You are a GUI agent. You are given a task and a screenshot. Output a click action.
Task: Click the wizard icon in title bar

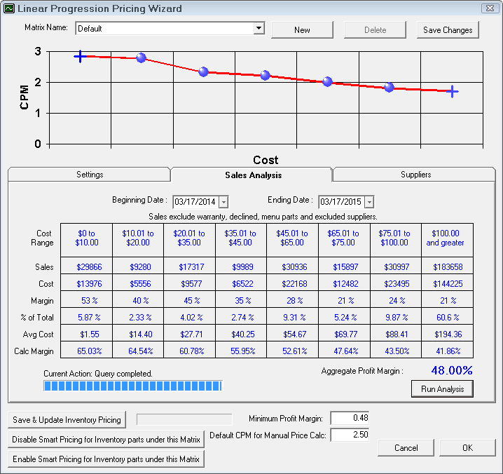[8, 8]
